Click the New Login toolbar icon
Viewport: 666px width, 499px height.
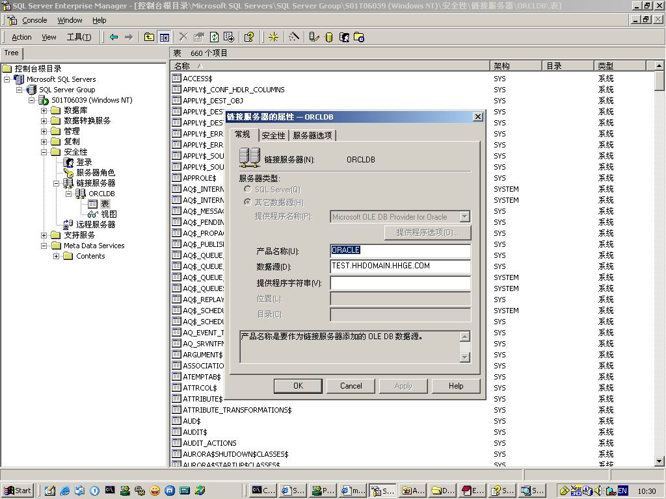[344, 37]
